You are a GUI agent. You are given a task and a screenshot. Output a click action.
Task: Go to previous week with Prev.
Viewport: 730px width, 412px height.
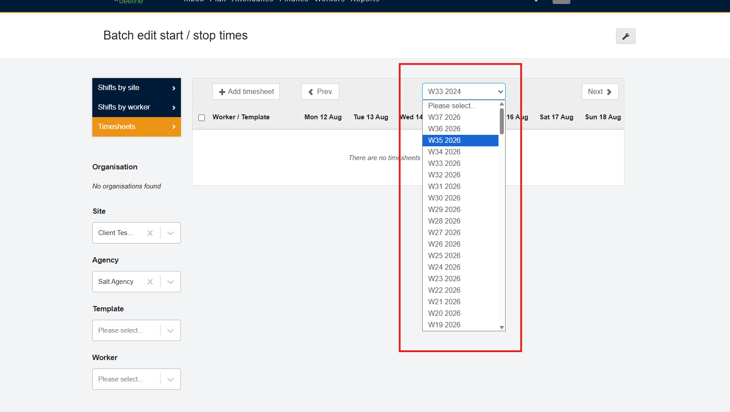320,91
